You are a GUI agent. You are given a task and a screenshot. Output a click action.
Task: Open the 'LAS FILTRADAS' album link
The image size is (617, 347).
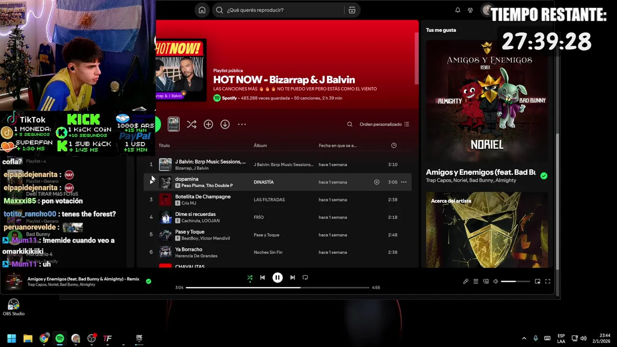pos(269,200)
